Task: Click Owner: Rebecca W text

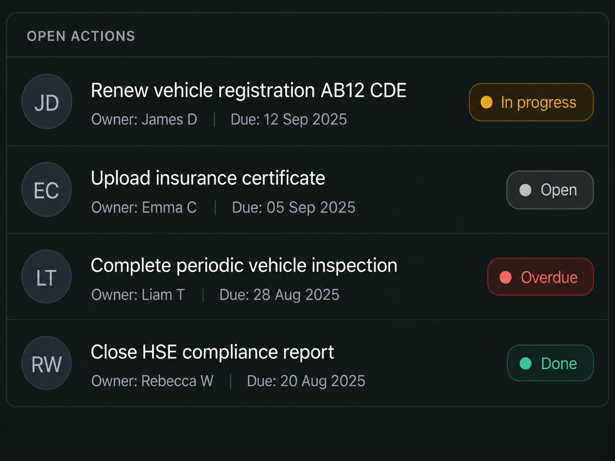Action: (x=152, y=381)
